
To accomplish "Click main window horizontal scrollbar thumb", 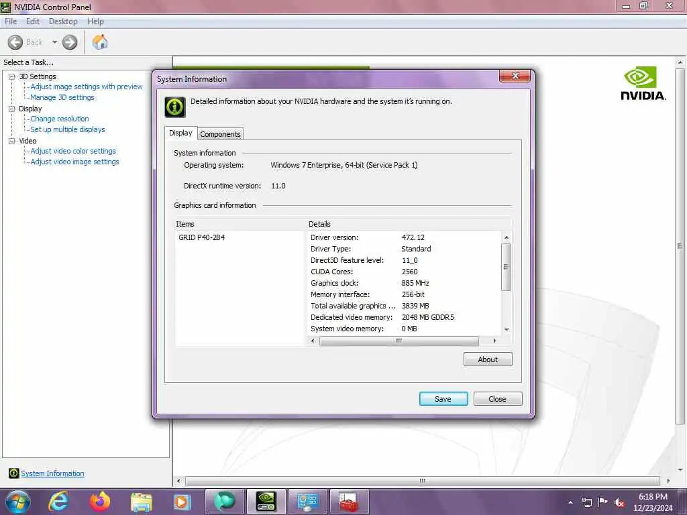I will (x=423, y=481).
